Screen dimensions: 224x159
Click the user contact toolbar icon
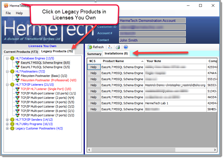pos(110,47)
